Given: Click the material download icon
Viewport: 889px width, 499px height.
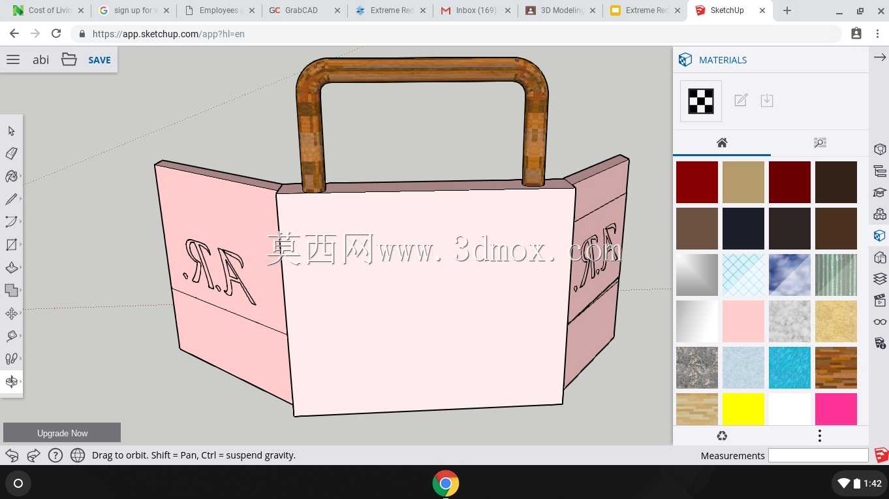Looking at the screenshot, I should click(x=767, y=101).
